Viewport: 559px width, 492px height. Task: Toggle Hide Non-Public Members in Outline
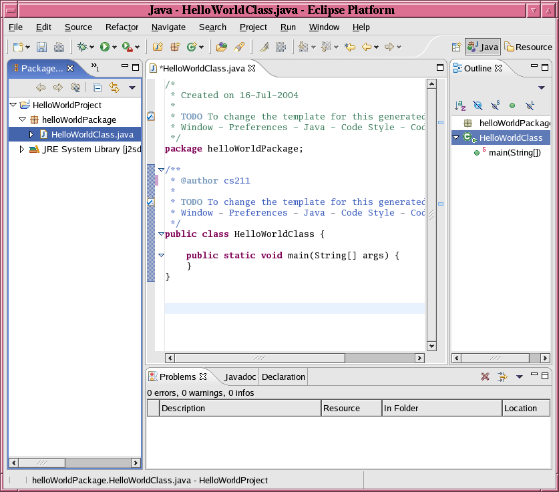[x=512, y=105]
